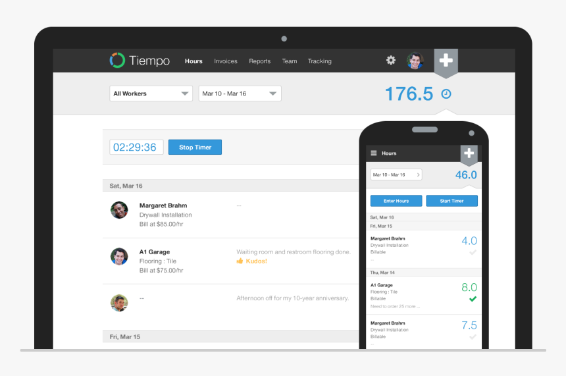Tap the 8.0 hours value on phone
Screen dimensions: 566x376
click(469, 287)
